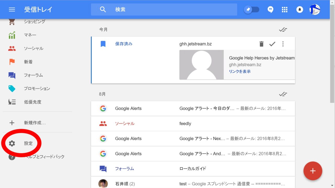335x188 pixels.
Task: Open the notifications bell
Action: (x=299, y=10)
